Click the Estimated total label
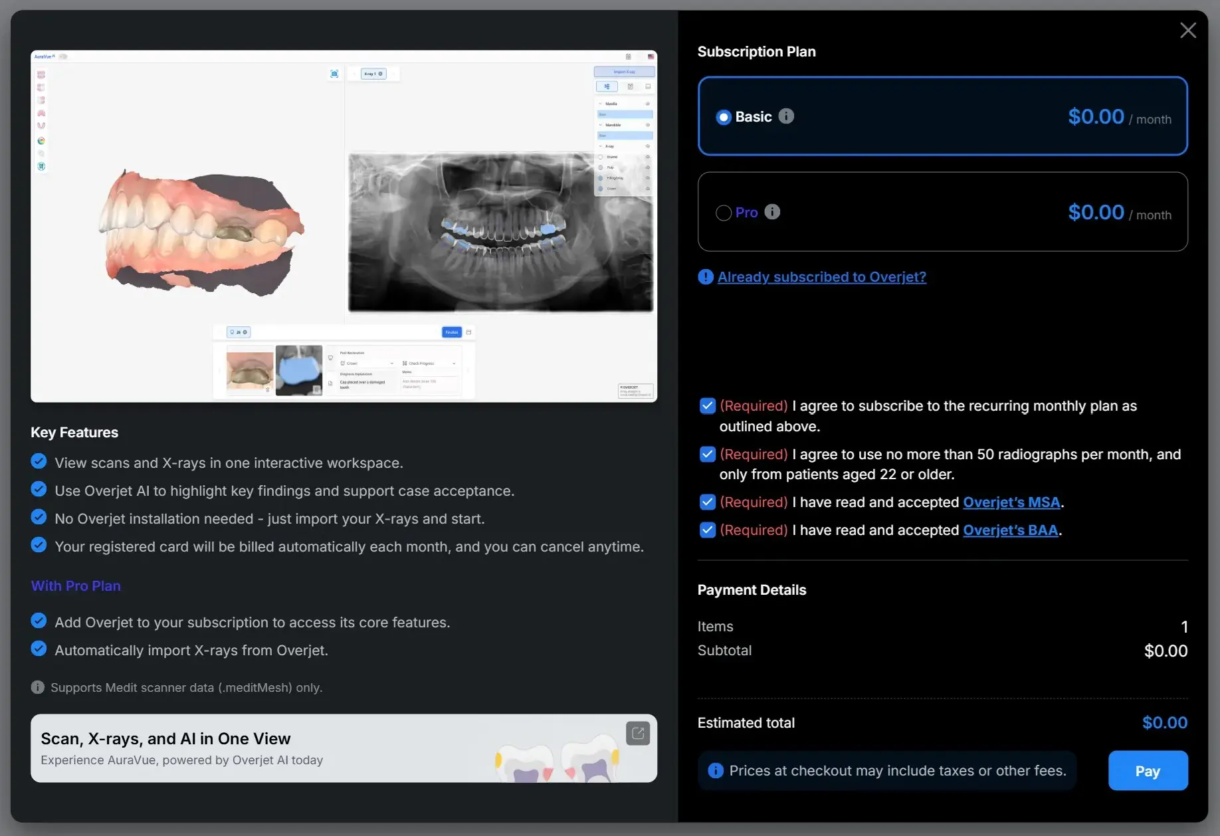Screen dimensions: 1220x836 [x=746, y=723]
